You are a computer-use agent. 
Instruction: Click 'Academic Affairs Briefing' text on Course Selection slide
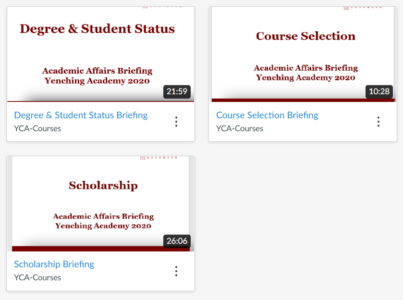click(306, 68)
